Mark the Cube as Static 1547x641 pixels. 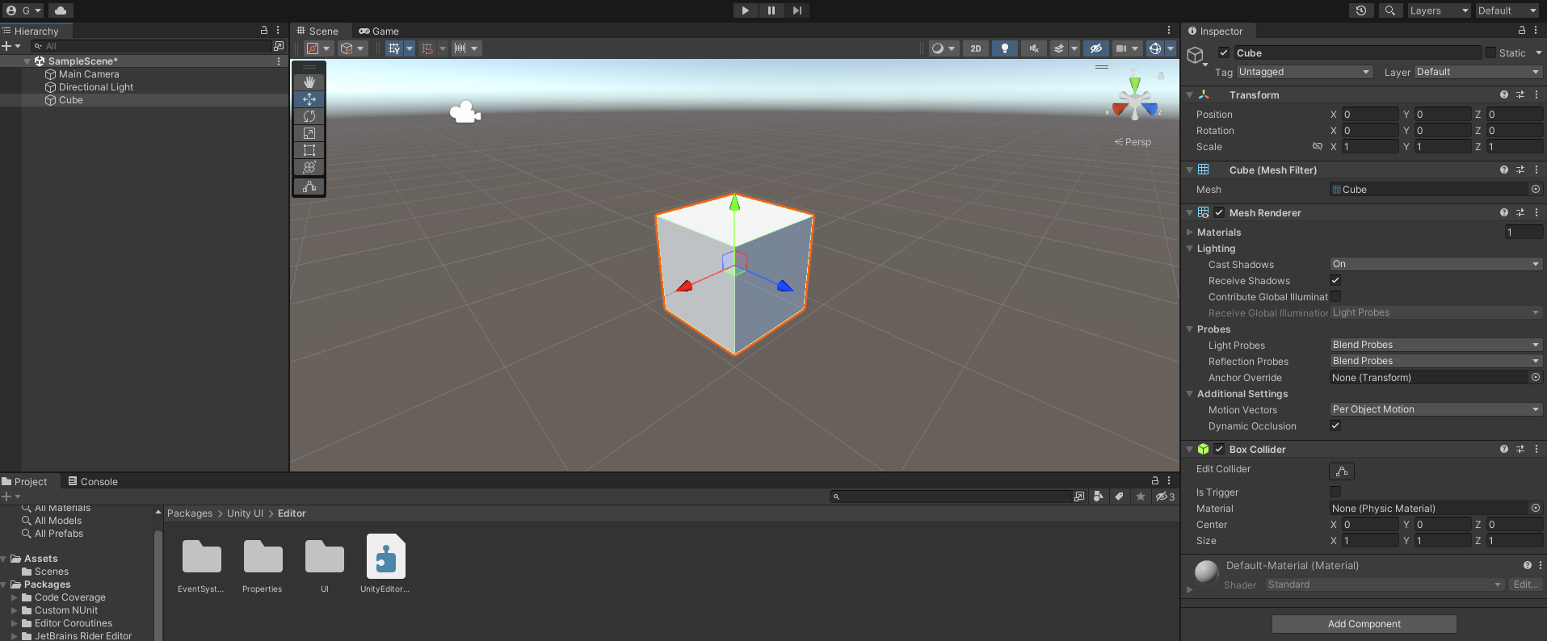(x=1490, y=53)
